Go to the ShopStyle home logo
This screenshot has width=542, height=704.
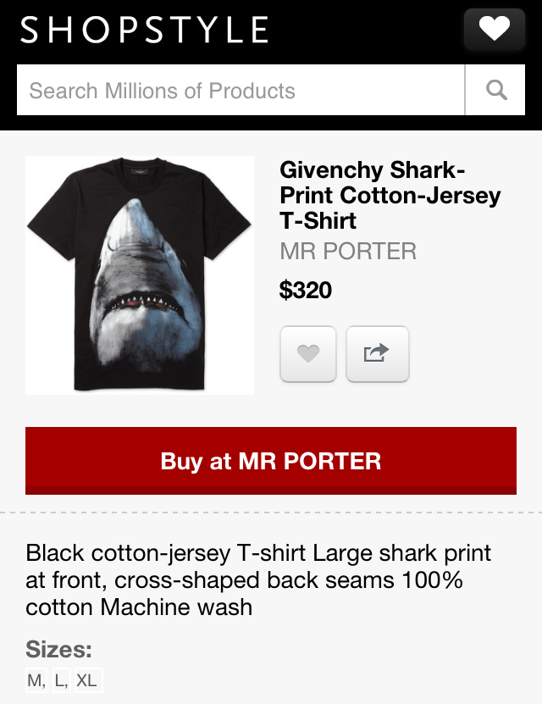pyautogui.click(x=144, y=30)
